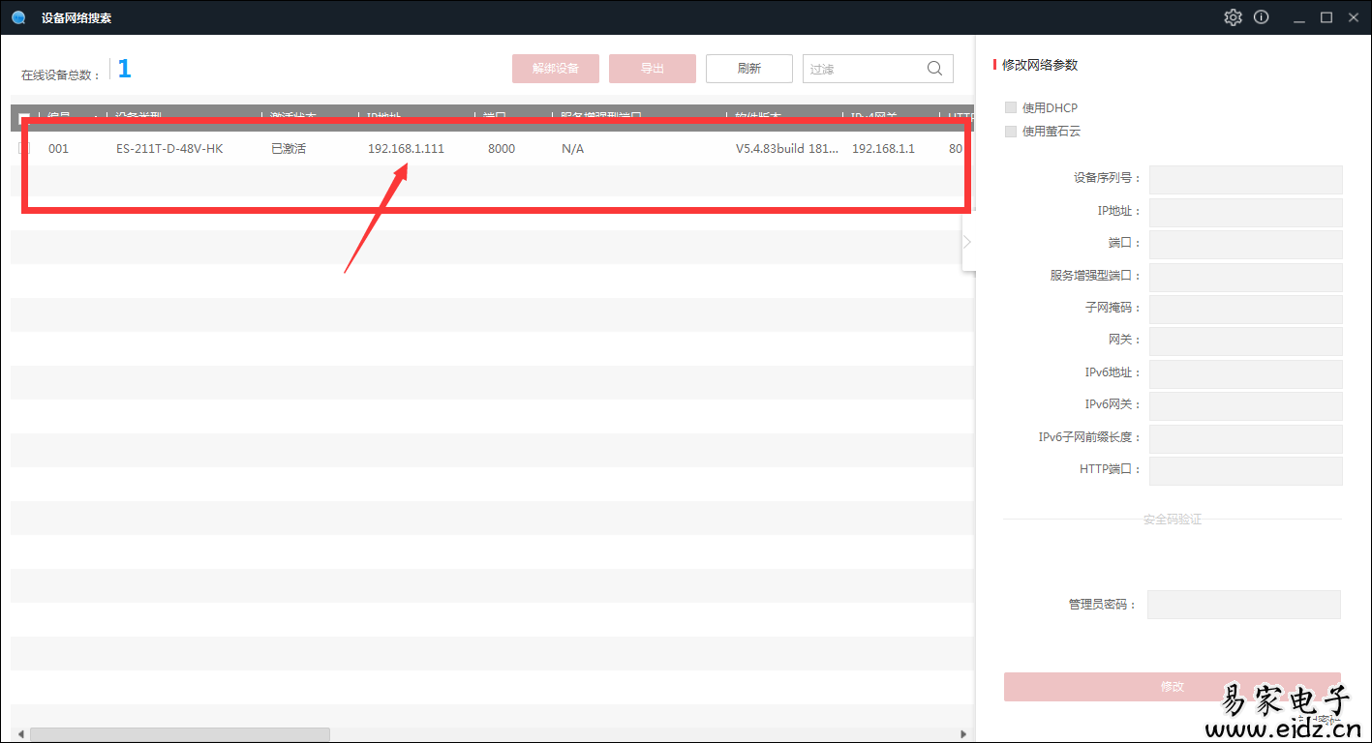Screen dimensions: 1372x743
Task: Click the HTTP port cell 80
Action: (956, 149)
